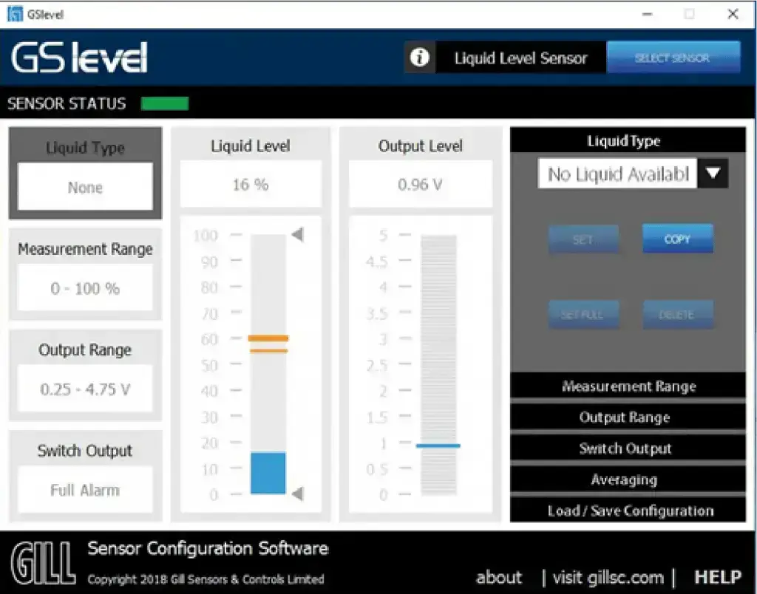This screenshot has width=757, height=594.
Task: Expand the Output Range section
Action: coord(627,417)
